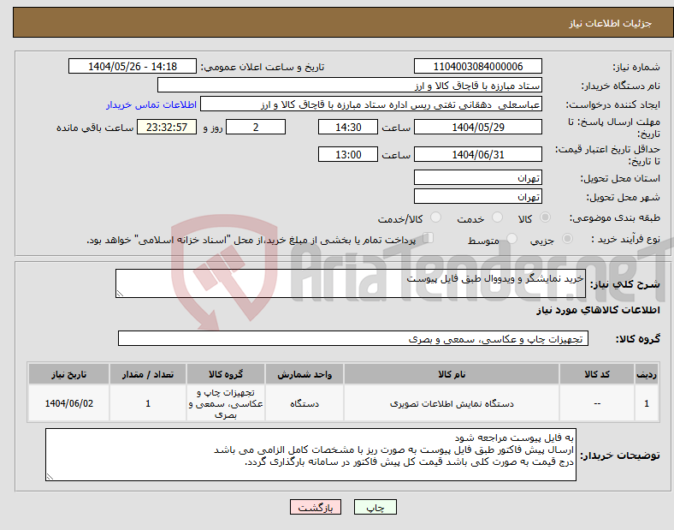The width and height of the screenshot is (674, 530).
Task: Click the تاریخ نیاز column header
Action: pyautogui.click(x=68, y=374)
